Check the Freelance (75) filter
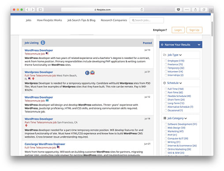The width and height of the screenshot is (224, 171). [166, 65]
